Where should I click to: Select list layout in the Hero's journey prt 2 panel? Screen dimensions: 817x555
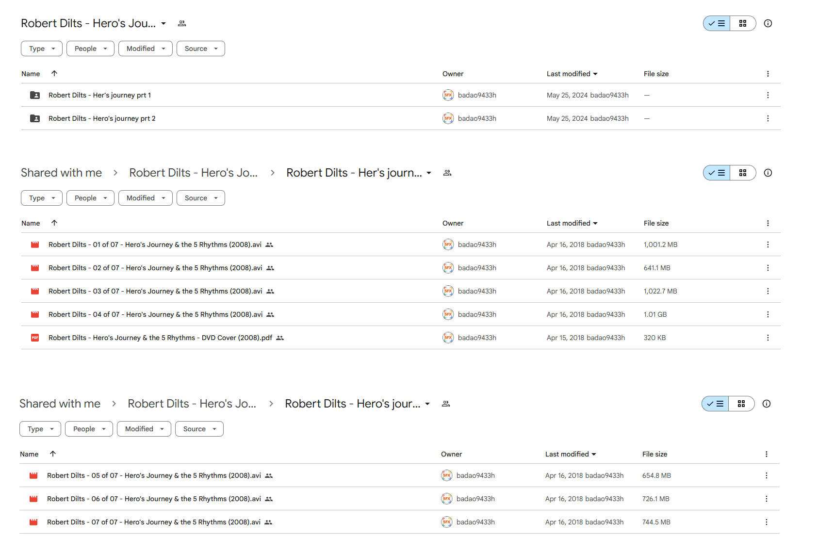[x=715, y=404]
